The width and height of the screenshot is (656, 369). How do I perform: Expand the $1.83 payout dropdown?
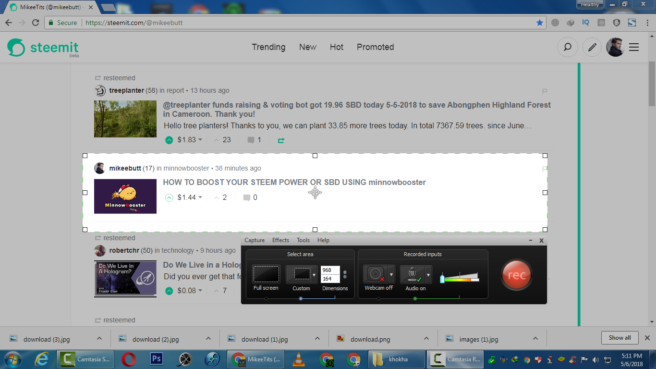(190, 140)
